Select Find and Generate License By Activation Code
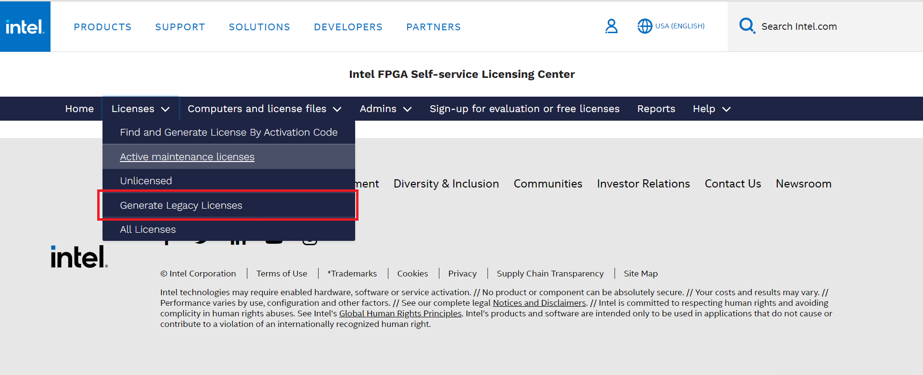This screenshot has height=375, width=923. [x=229, y=132]
